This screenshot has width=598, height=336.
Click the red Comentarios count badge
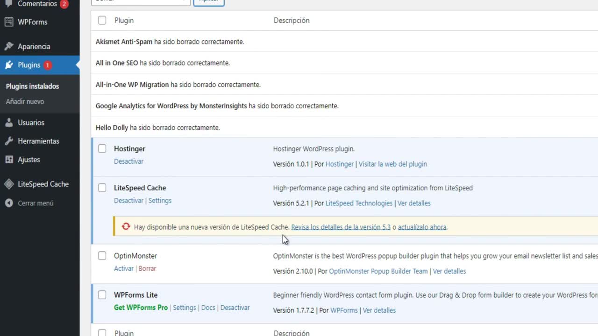[x=64, y=4]
